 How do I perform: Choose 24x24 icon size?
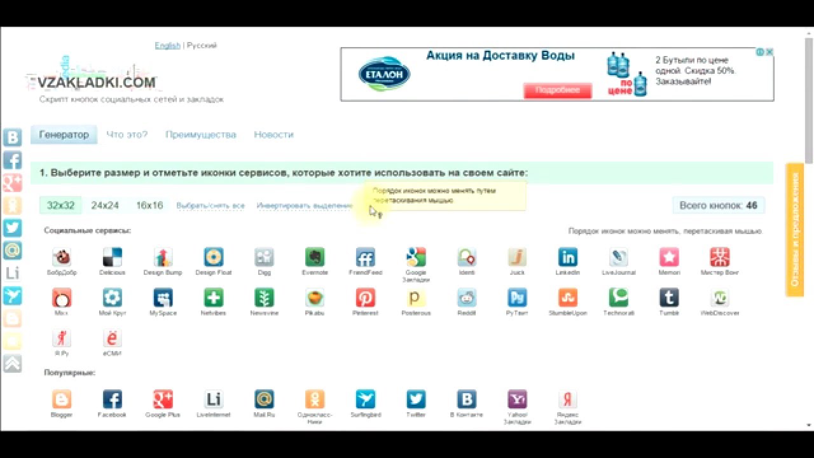(105, 205)
